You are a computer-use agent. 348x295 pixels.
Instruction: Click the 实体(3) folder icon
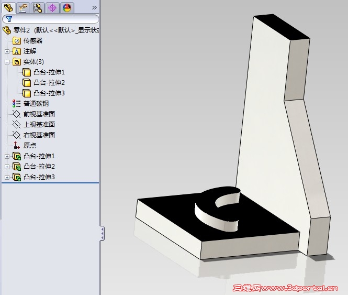pos(17,62)
